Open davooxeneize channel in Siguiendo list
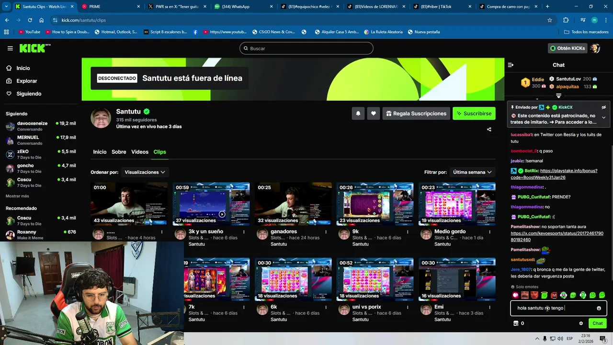This screenshot has width=613, height=345. [x=41, y=126]
